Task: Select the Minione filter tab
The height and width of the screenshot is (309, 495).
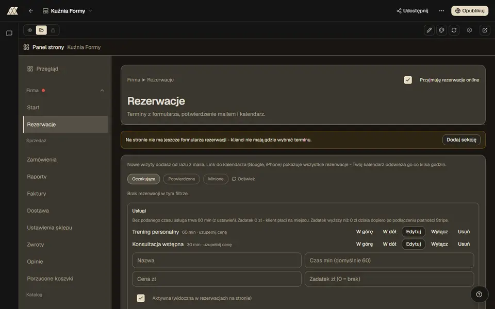Action: (216, 179)
